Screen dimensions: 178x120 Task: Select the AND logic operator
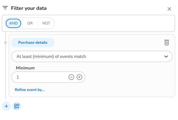(13, 23)
